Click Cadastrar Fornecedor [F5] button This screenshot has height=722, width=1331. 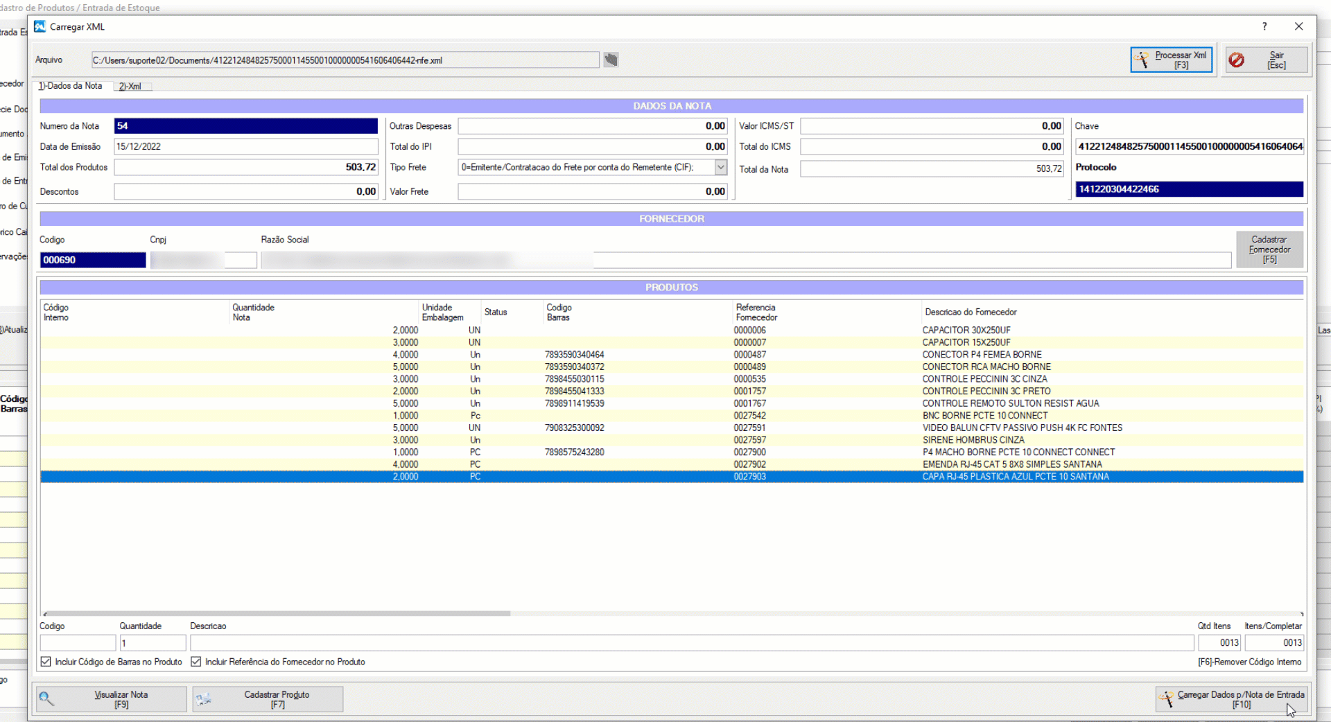tap(1269, 249)
